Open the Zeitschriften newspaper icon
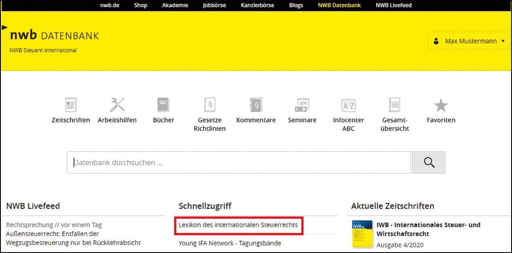This screenshot has height=253, width=512. click(70, 105)
